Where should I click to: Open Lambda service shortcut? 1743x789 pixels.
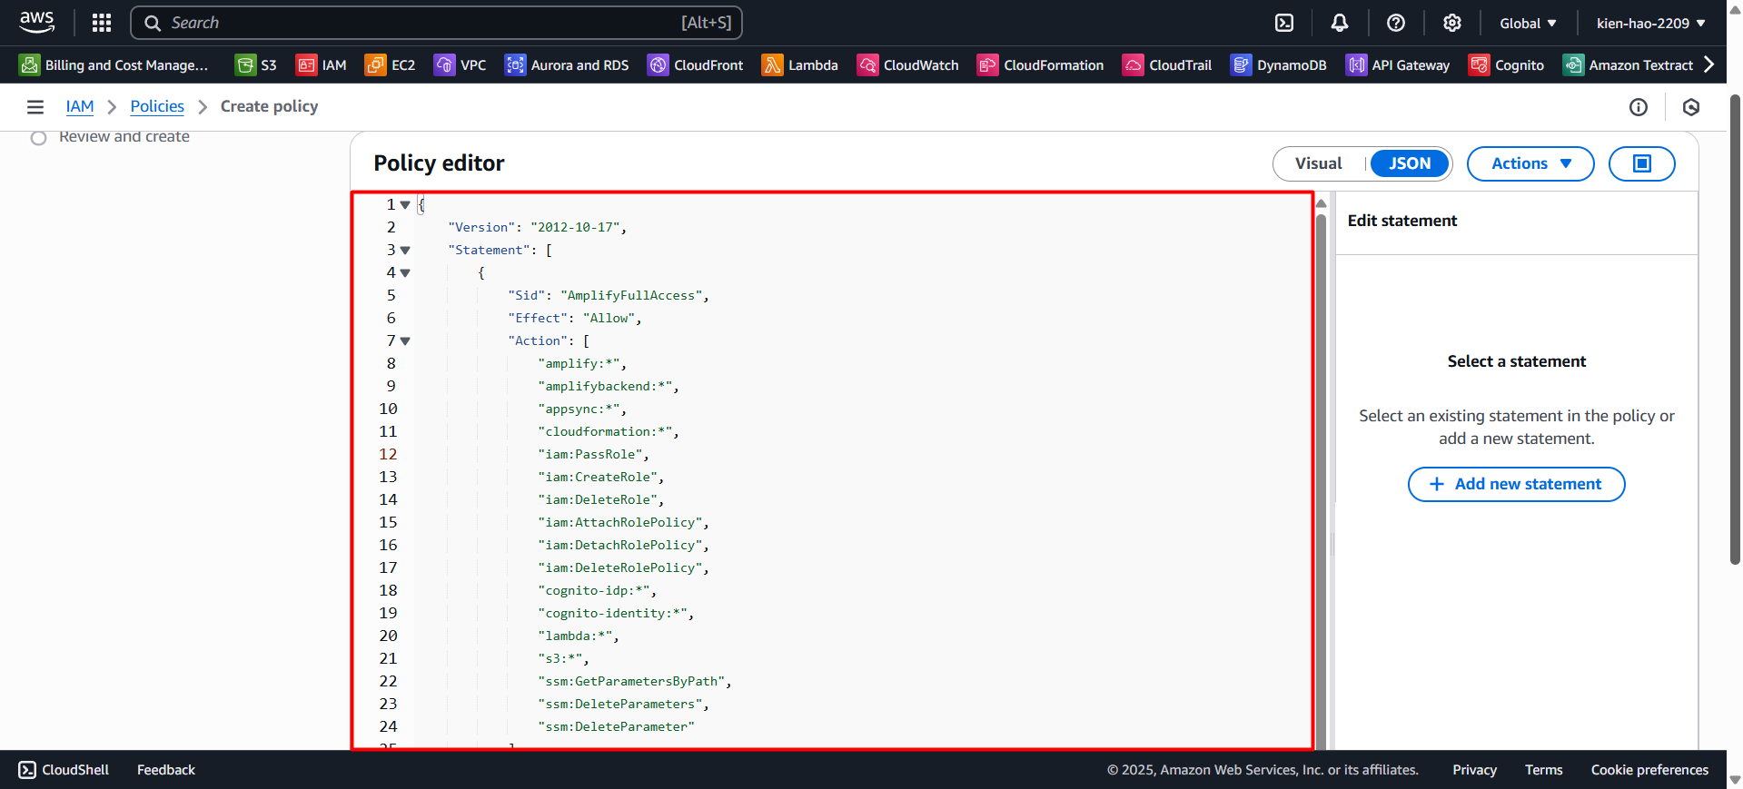tap(799, 65)
